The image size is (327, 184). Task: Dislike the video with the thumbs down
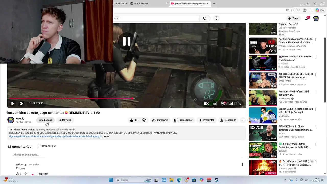pos(144,120)
